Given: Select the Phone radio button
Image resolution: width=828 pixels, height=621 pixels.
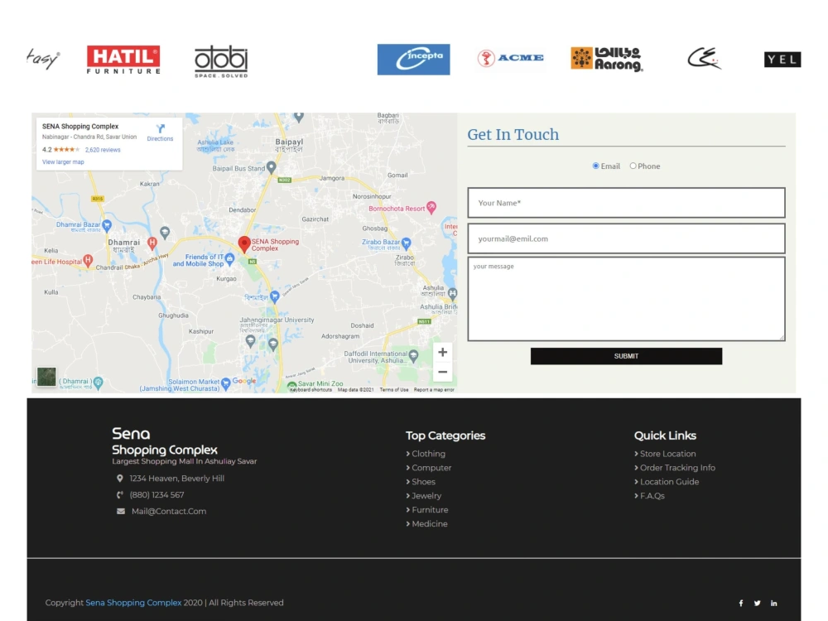Looking at the screenshot, I should click(x=633, y=166).
